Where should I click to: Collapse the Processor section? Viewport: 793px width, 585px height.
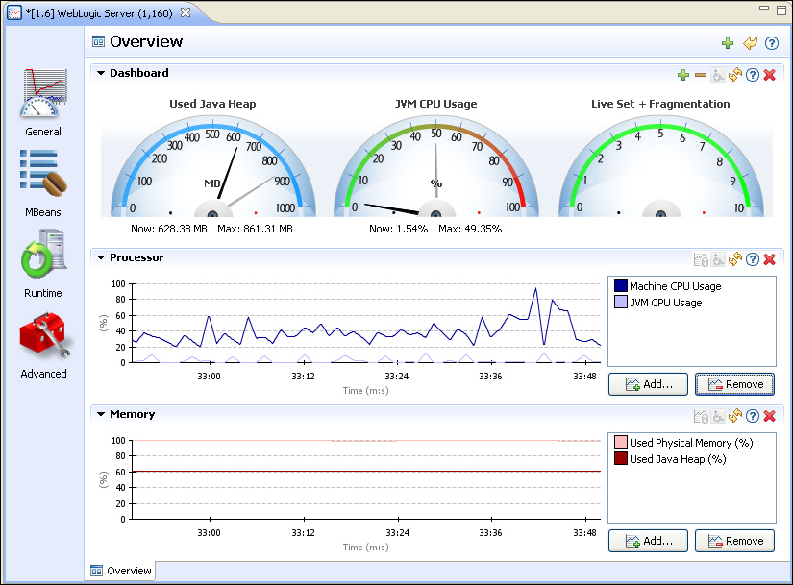click(x=101, y=257)
